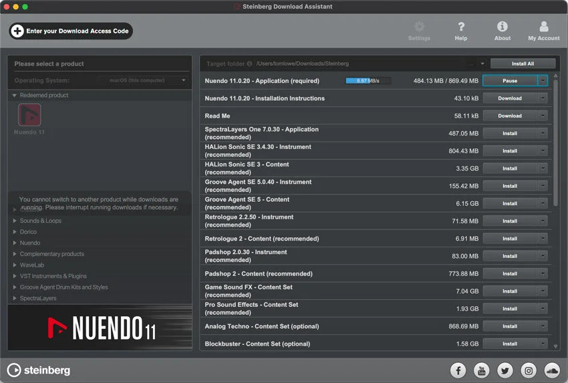Screen dimensions: 568x383
Task: Install Groove Agent SE 5 Content
Action: tap(510, 204)
